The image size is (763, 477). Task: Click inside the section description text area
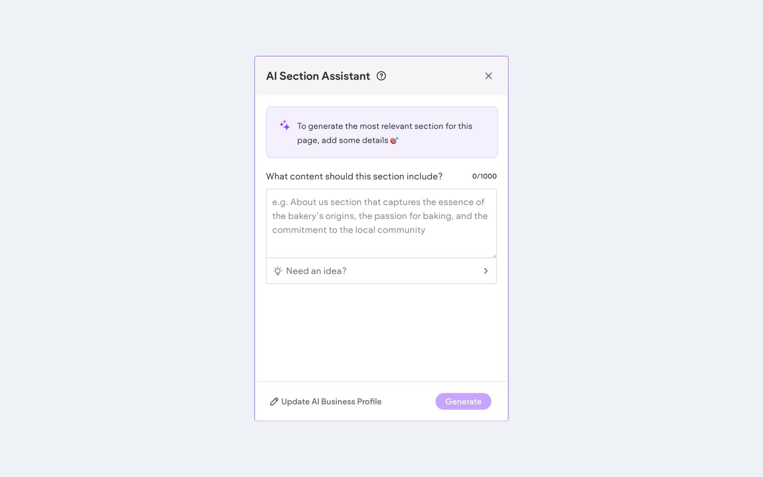pos(381,223)
